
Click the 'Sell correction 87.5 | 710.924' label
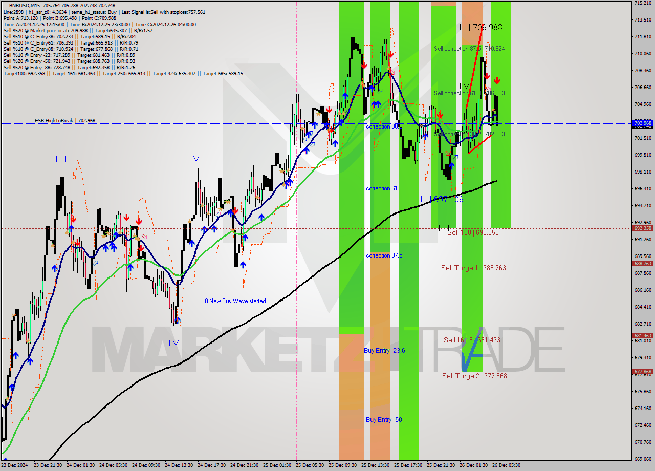pos(469,49)
